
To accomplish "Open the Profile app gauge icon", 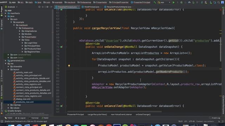I will (x=189, y=2).
